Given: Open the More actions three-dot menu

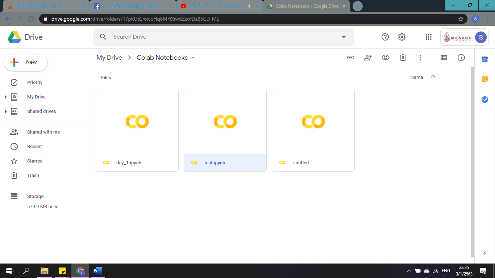Looking at the screenshot, I should tap(420, 58).
